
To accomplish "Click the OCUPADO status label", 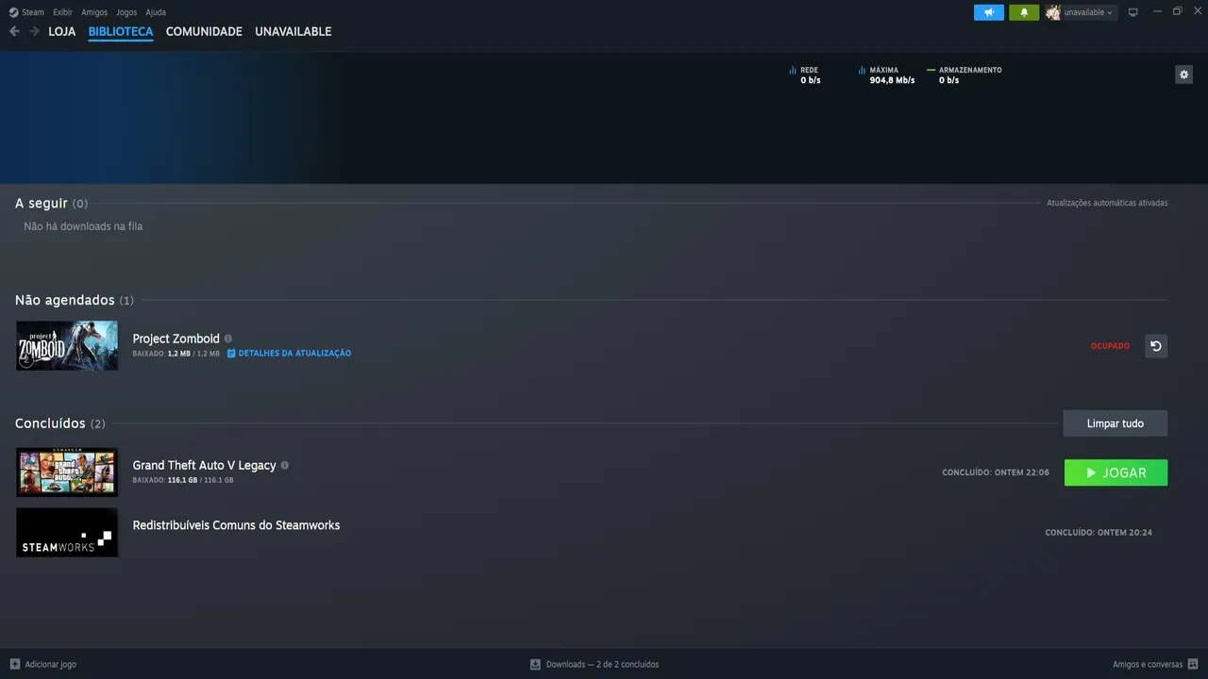I will (x=1110, y=346).
